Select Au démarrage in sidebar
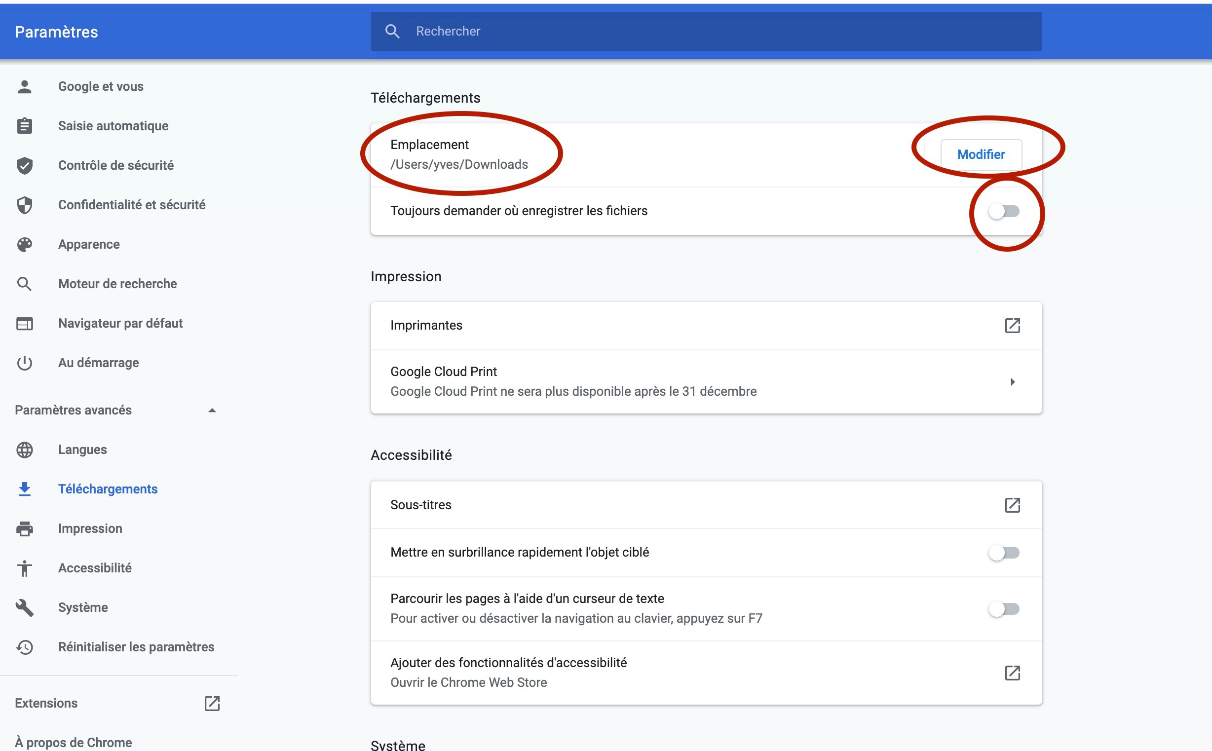The width and height of the screenshot is (1212, 751). pyautogui.click(x=98, y=363)
